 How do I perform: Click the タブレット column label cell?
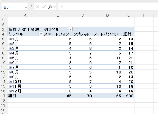(x=83, y=34)
